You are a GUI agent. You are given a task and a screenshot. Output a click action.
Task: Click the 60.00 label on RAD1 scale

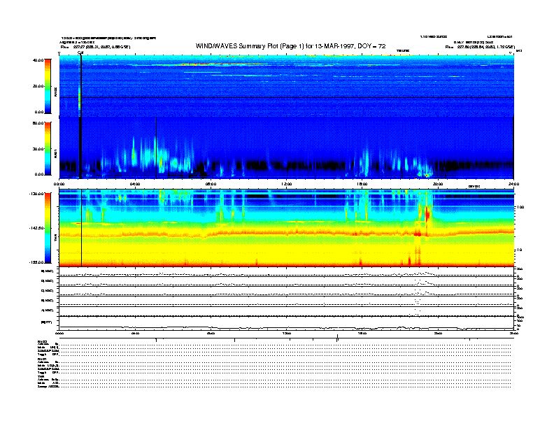click(38, 123)
